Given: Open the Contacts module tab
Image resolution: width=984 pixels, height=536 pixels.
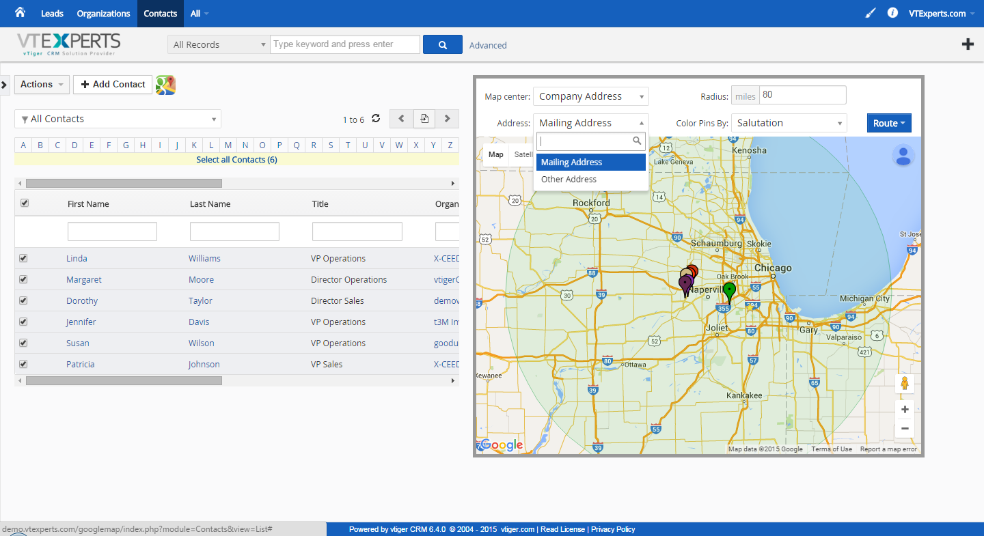Looking at the screenshot, I should pyautogui.click(x=161, y=14).
